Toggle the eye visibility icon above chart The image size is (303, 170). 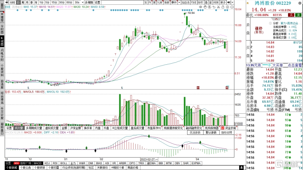click(200, 7)
